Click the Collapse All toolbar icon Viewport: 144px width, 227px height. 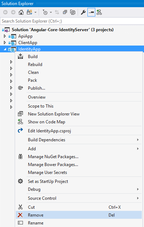65,13
